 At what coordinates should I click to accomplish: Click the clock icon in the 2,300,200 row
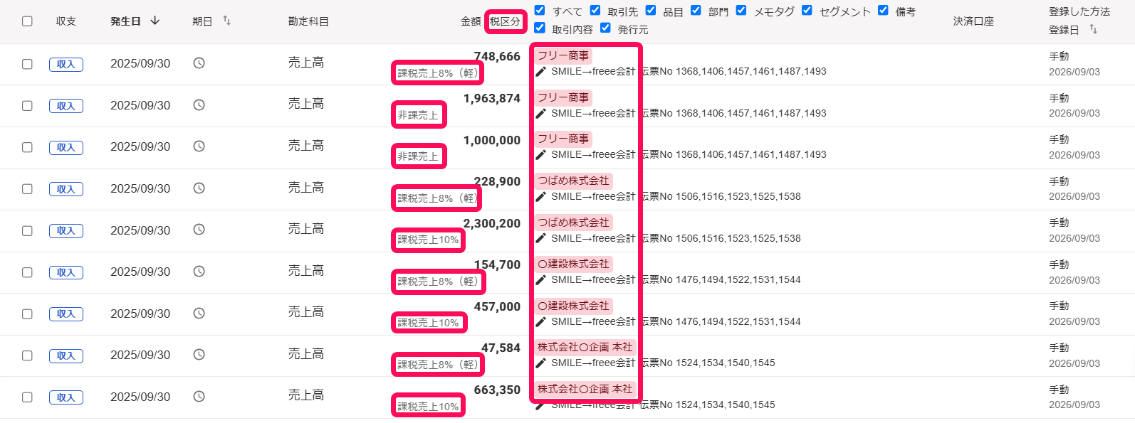[199, 230]
